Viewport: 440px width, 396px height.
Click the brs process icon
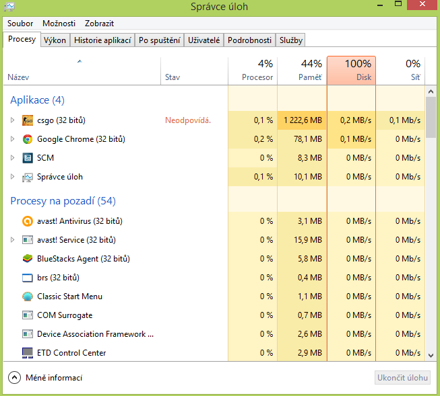(28, 278)
